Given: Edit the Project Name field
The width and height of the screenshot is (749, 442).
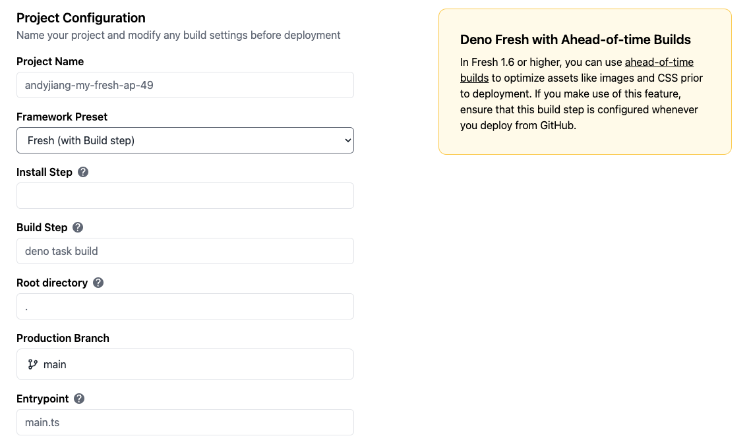Looking at the screenshot, I should (x=185, y=85).
